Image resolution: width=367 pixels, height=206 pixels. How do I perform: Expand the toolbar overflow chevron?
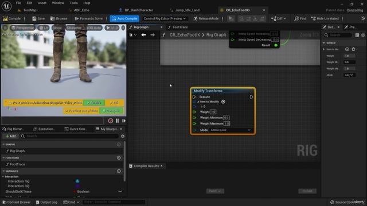coord(363,18)
